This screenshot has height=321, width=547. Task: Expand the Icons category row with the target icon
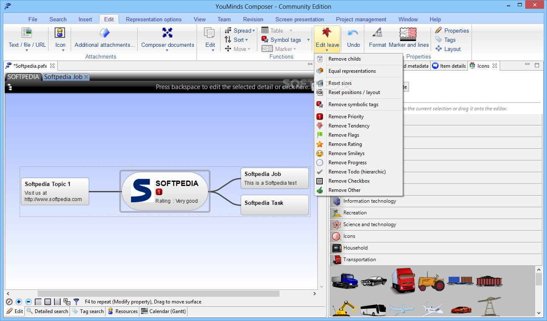[x=436, y=236]
